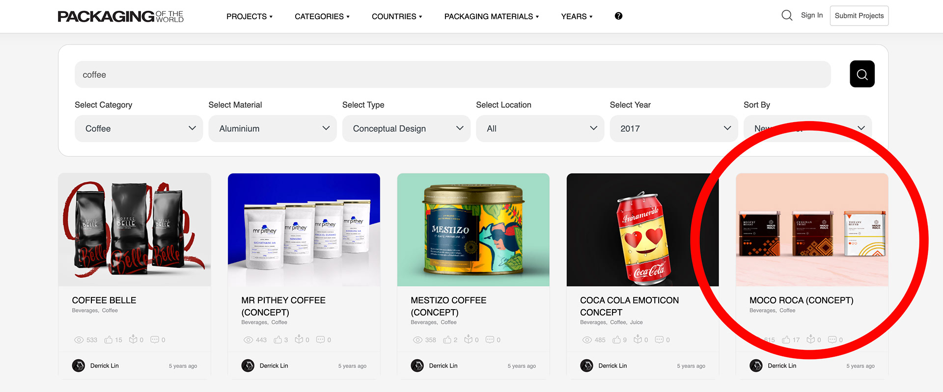943x392 pixels.
Task: Click save box icon on Coca Cola Emoticon
Action: coord(638,339)
